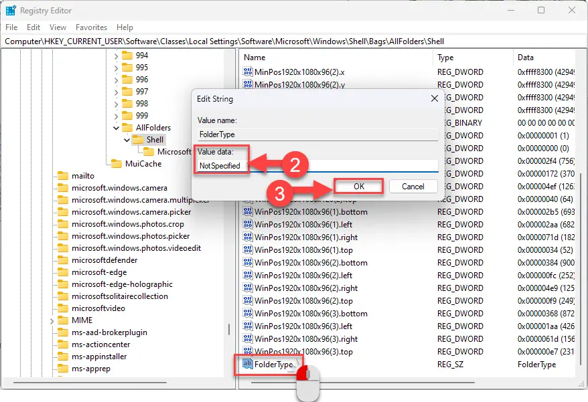Click the tree pane horizontal scrollbar
This screenshot has height=402, width=588.
click(x=90, y=383)
